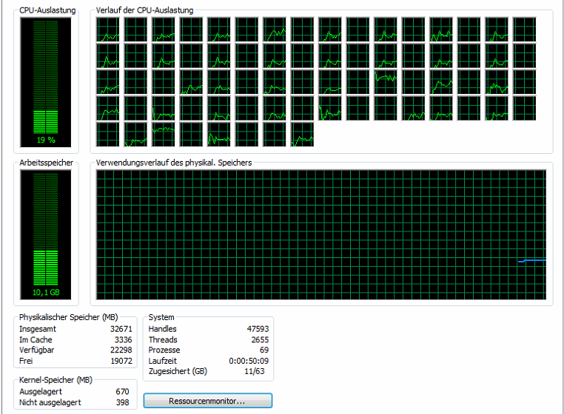Click the Verfügbar label
The width and height of the screenshot is (564, 414).
point(37,350)
